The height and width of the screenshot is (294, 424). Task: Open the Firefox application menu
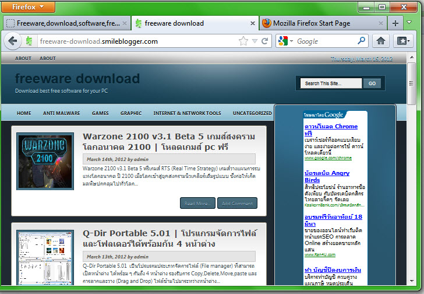tap(29, 7)
